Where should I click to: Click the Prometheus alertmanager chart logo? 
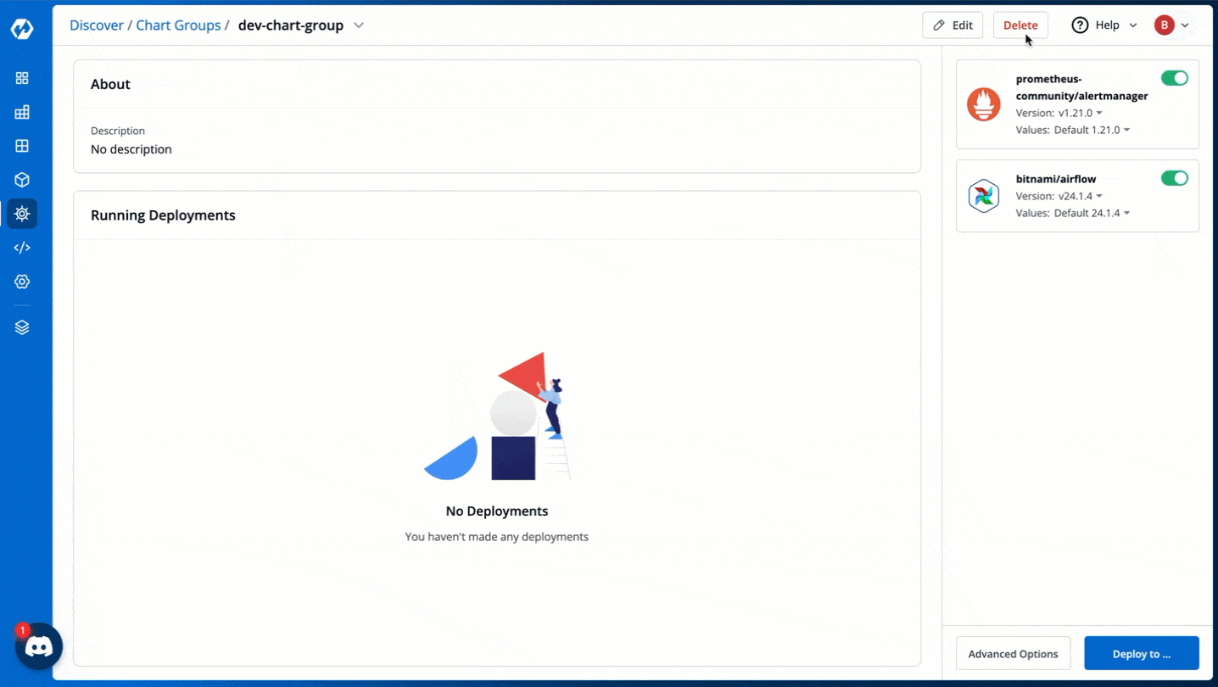click(983, 104)
